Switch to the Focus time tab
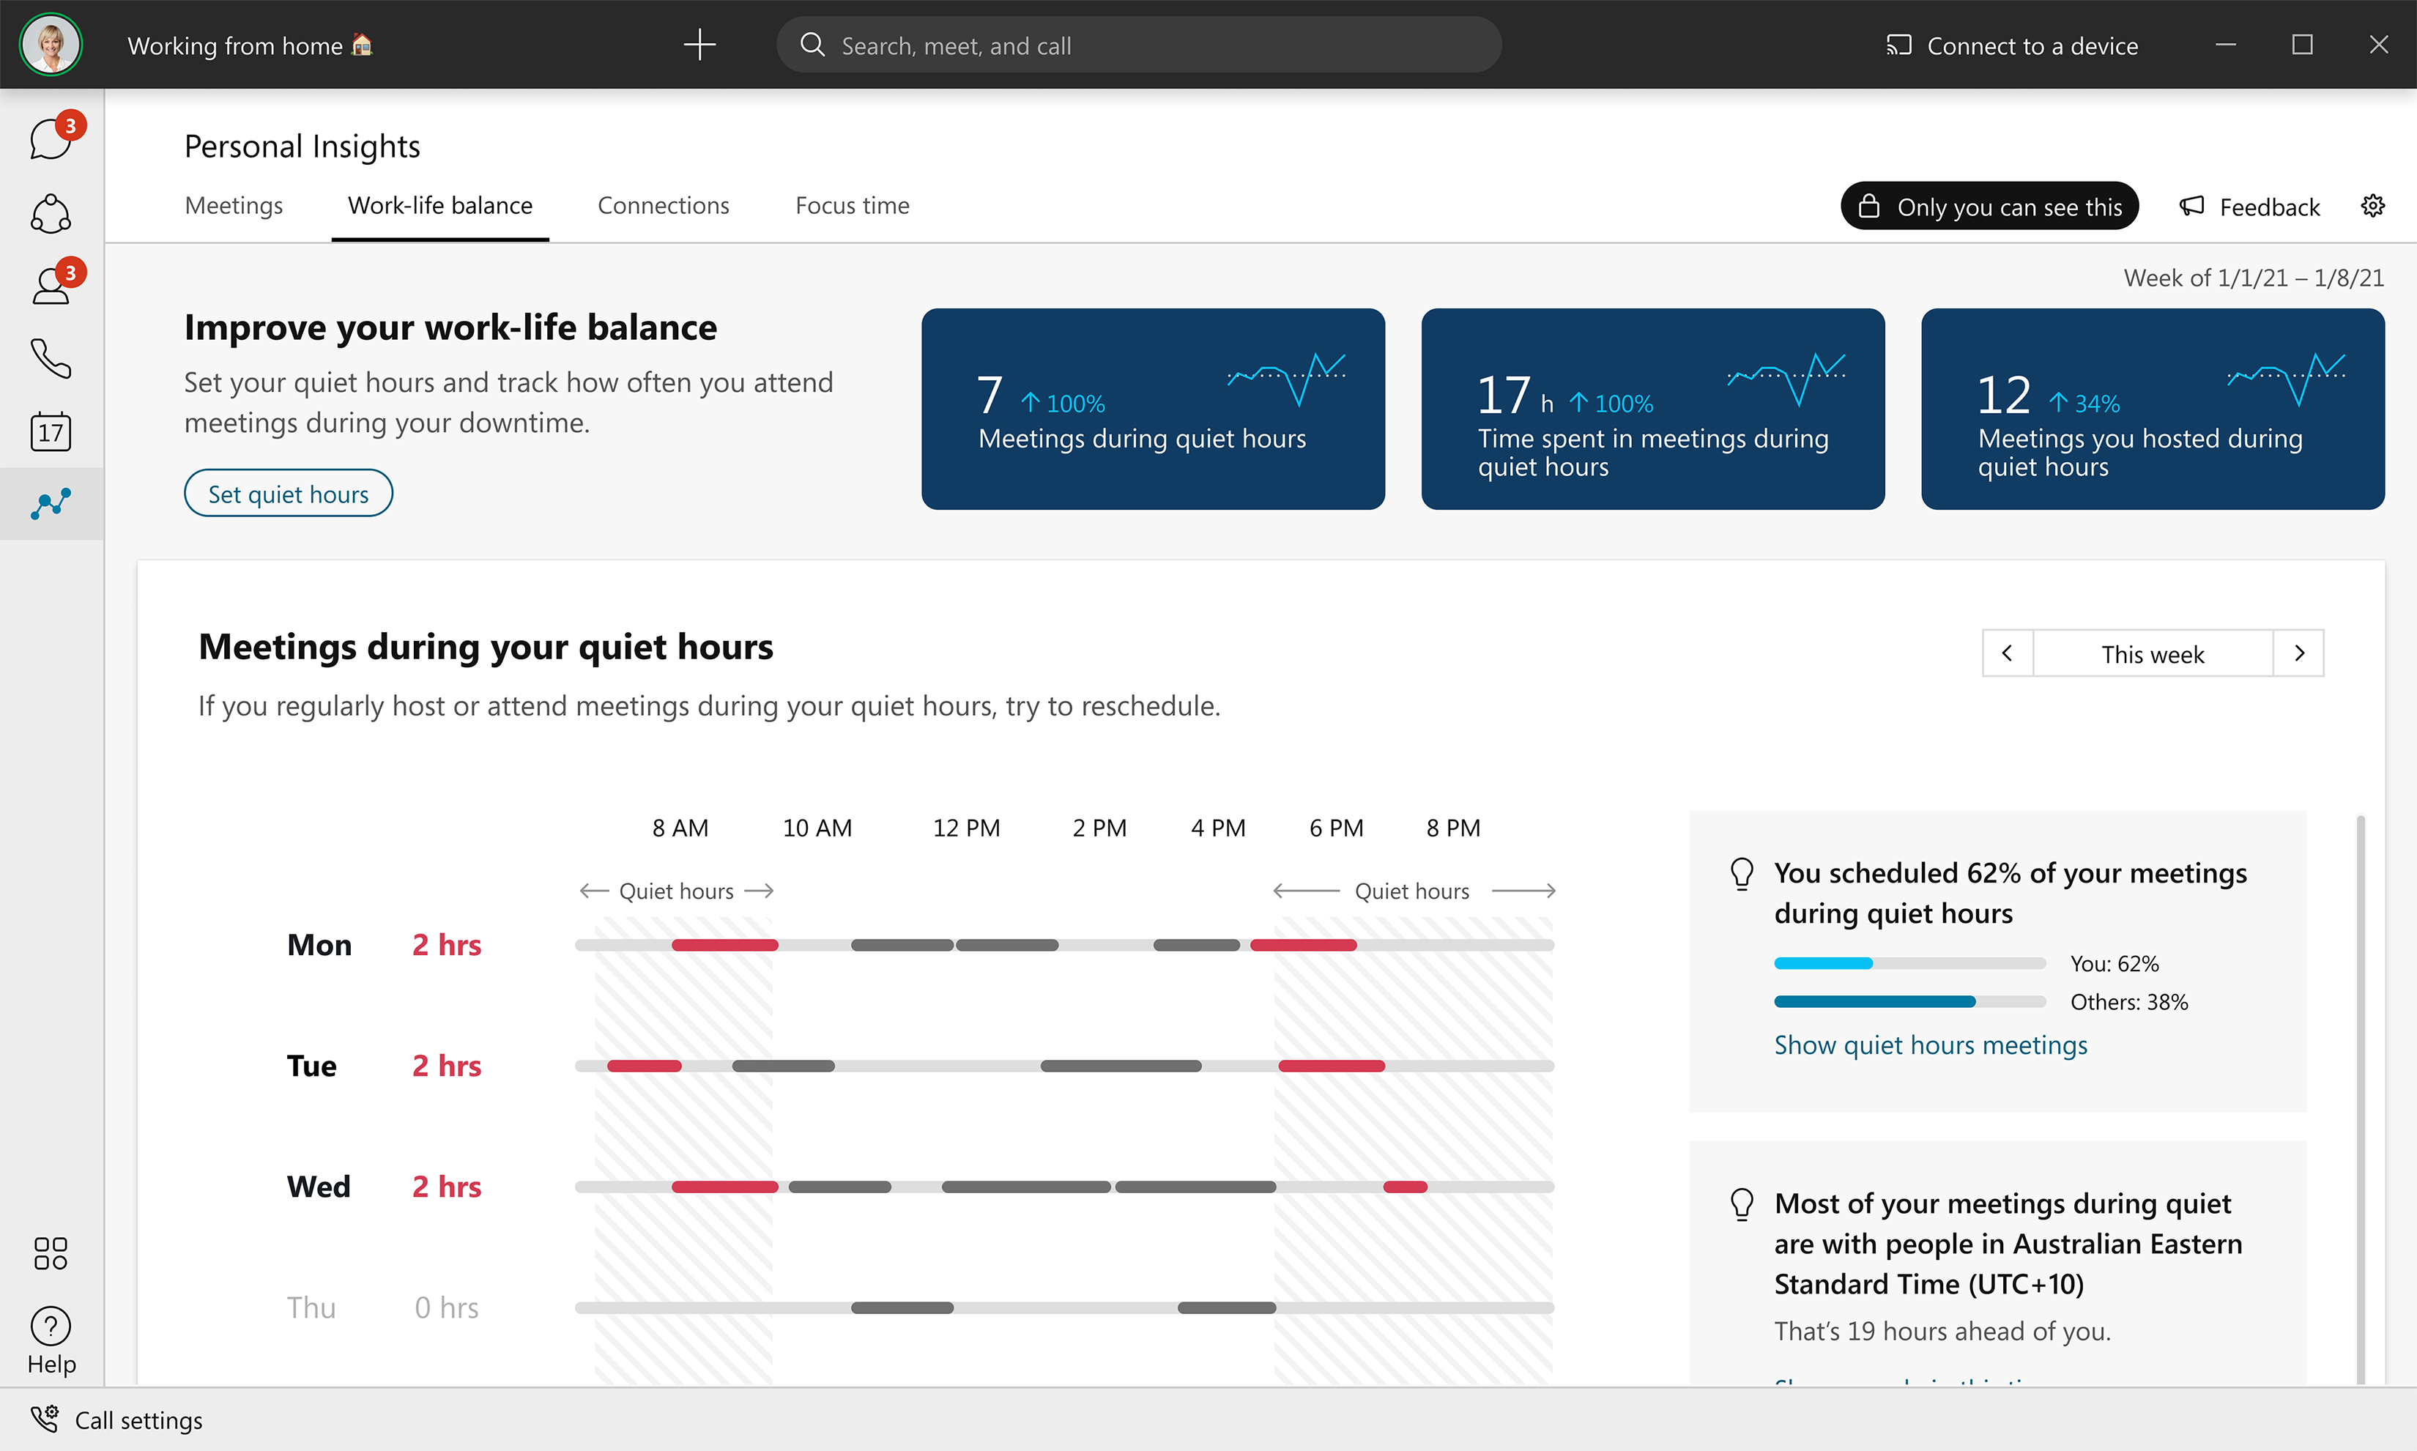 pyautogui.click(x=852, y=205)
